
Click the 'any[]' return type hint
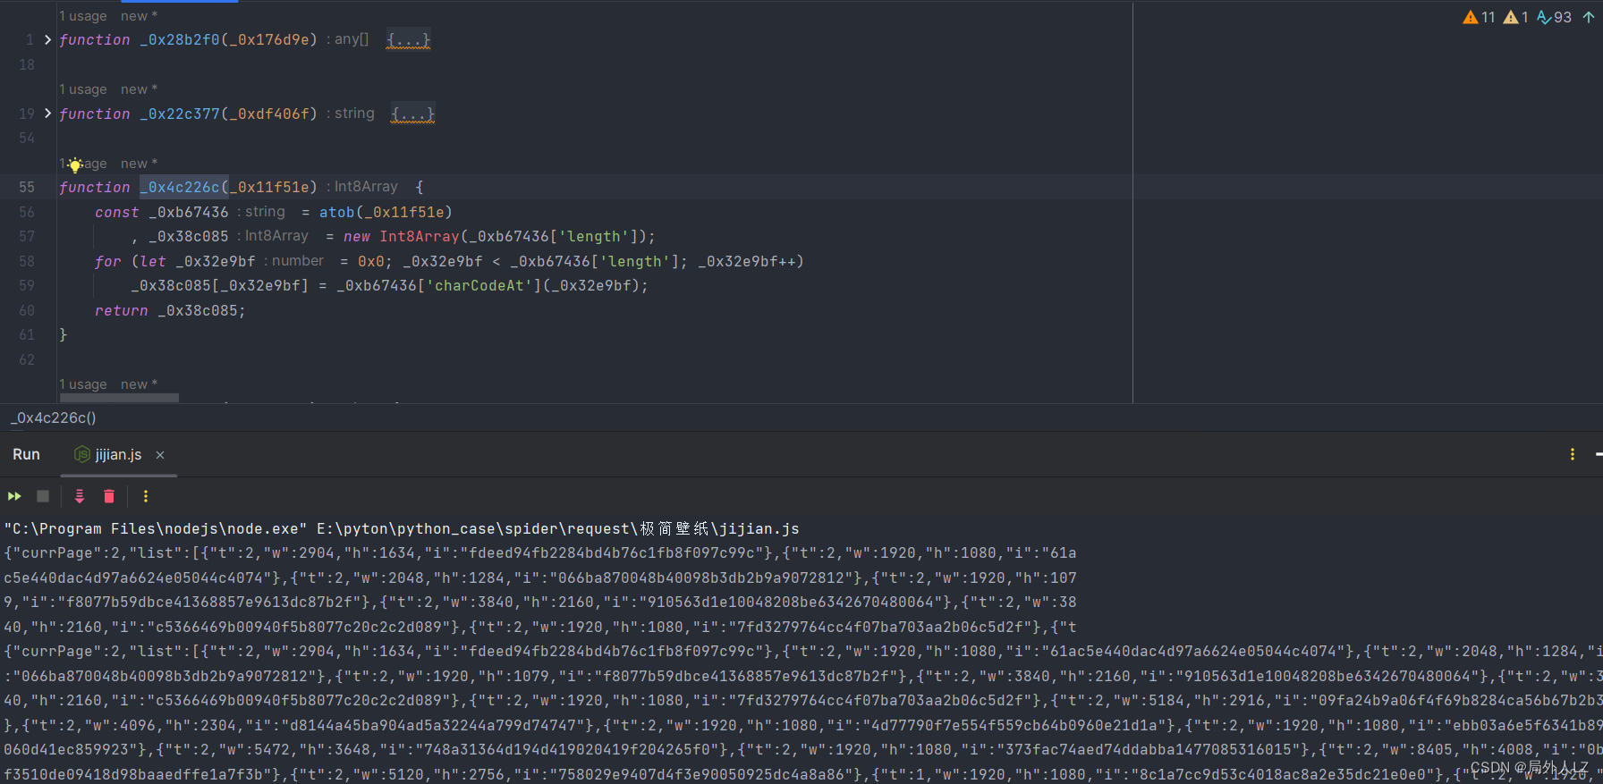pos(352,39)
